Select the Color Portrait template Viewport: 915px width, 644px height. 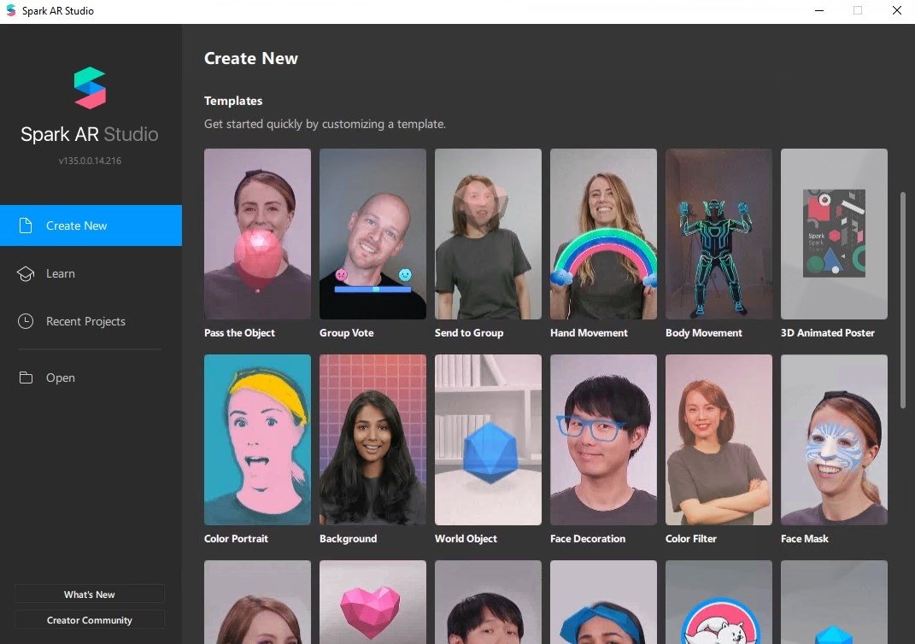coord(257,440)
